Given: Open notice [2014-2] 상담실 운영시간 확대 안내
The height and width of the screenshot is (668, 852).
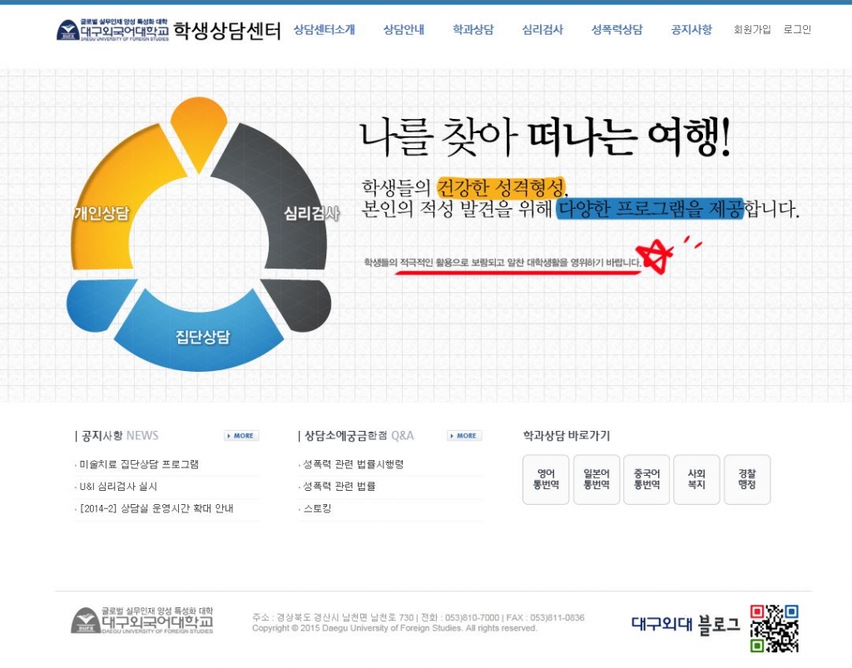Looking at the screenshot, I should pos(156,509).
